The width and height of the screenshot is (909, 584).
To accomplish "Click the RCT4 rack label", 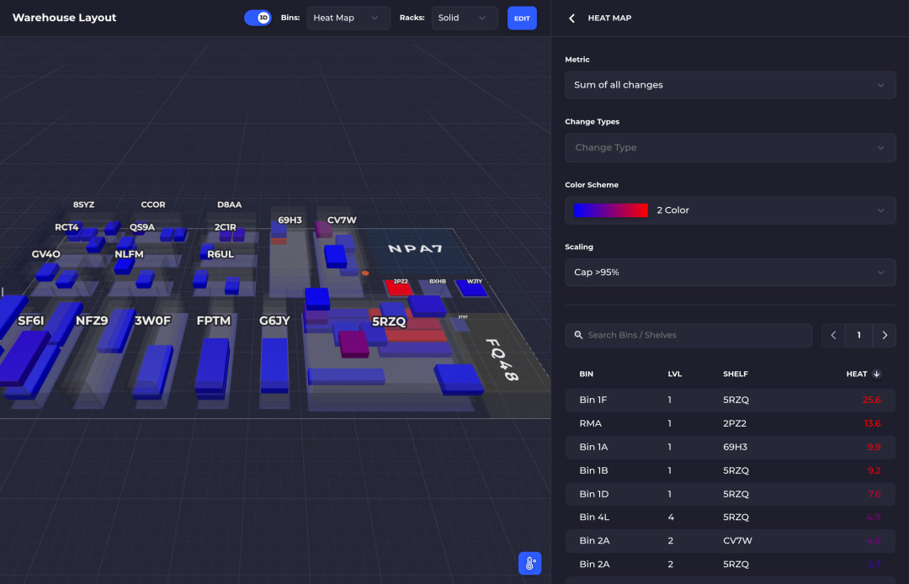I will (66, 227).
